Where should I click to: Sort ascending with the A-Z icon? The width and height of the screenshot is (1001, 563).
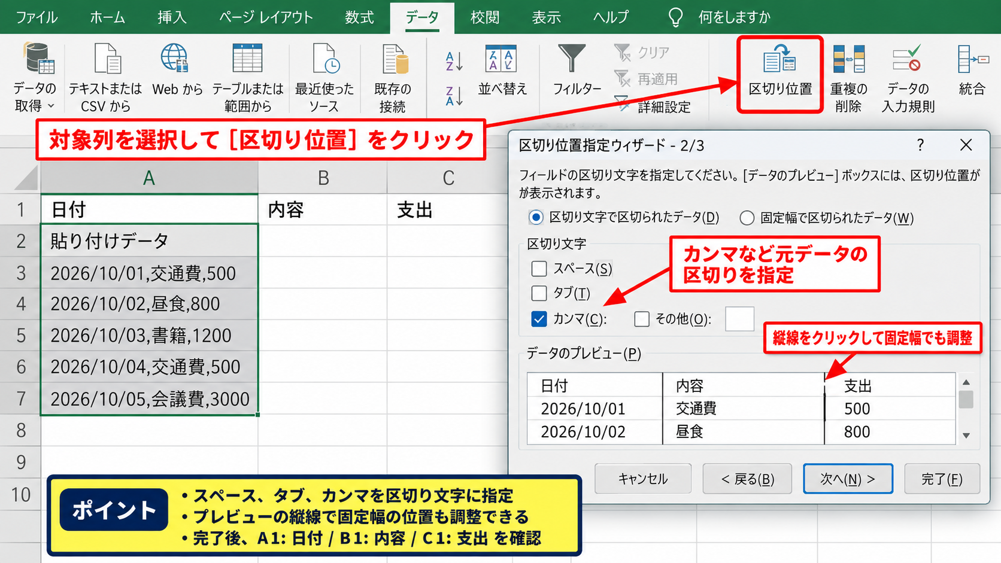point(454,61)
